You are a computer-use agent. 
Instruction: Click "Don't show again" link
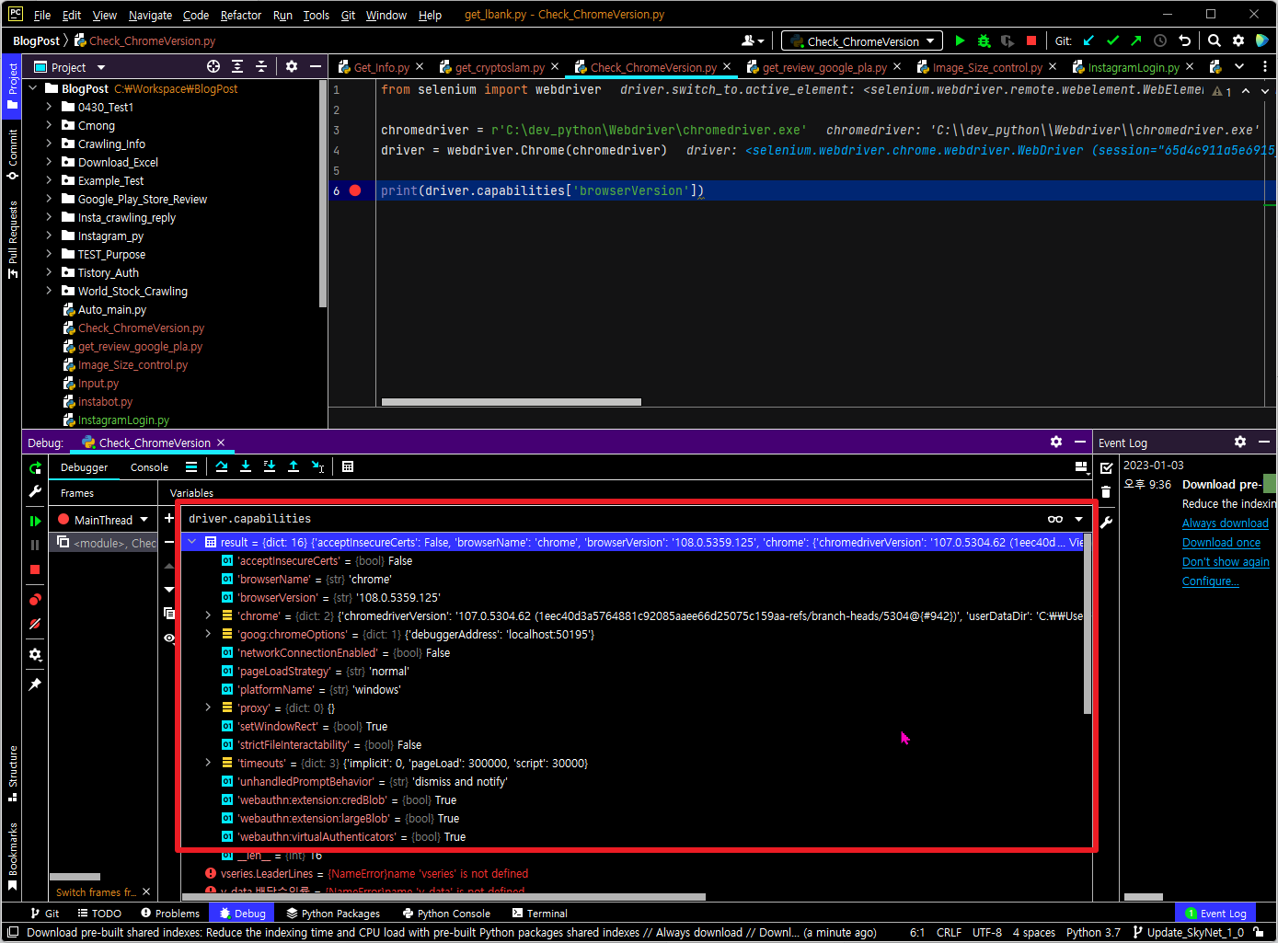point(1226,562)
